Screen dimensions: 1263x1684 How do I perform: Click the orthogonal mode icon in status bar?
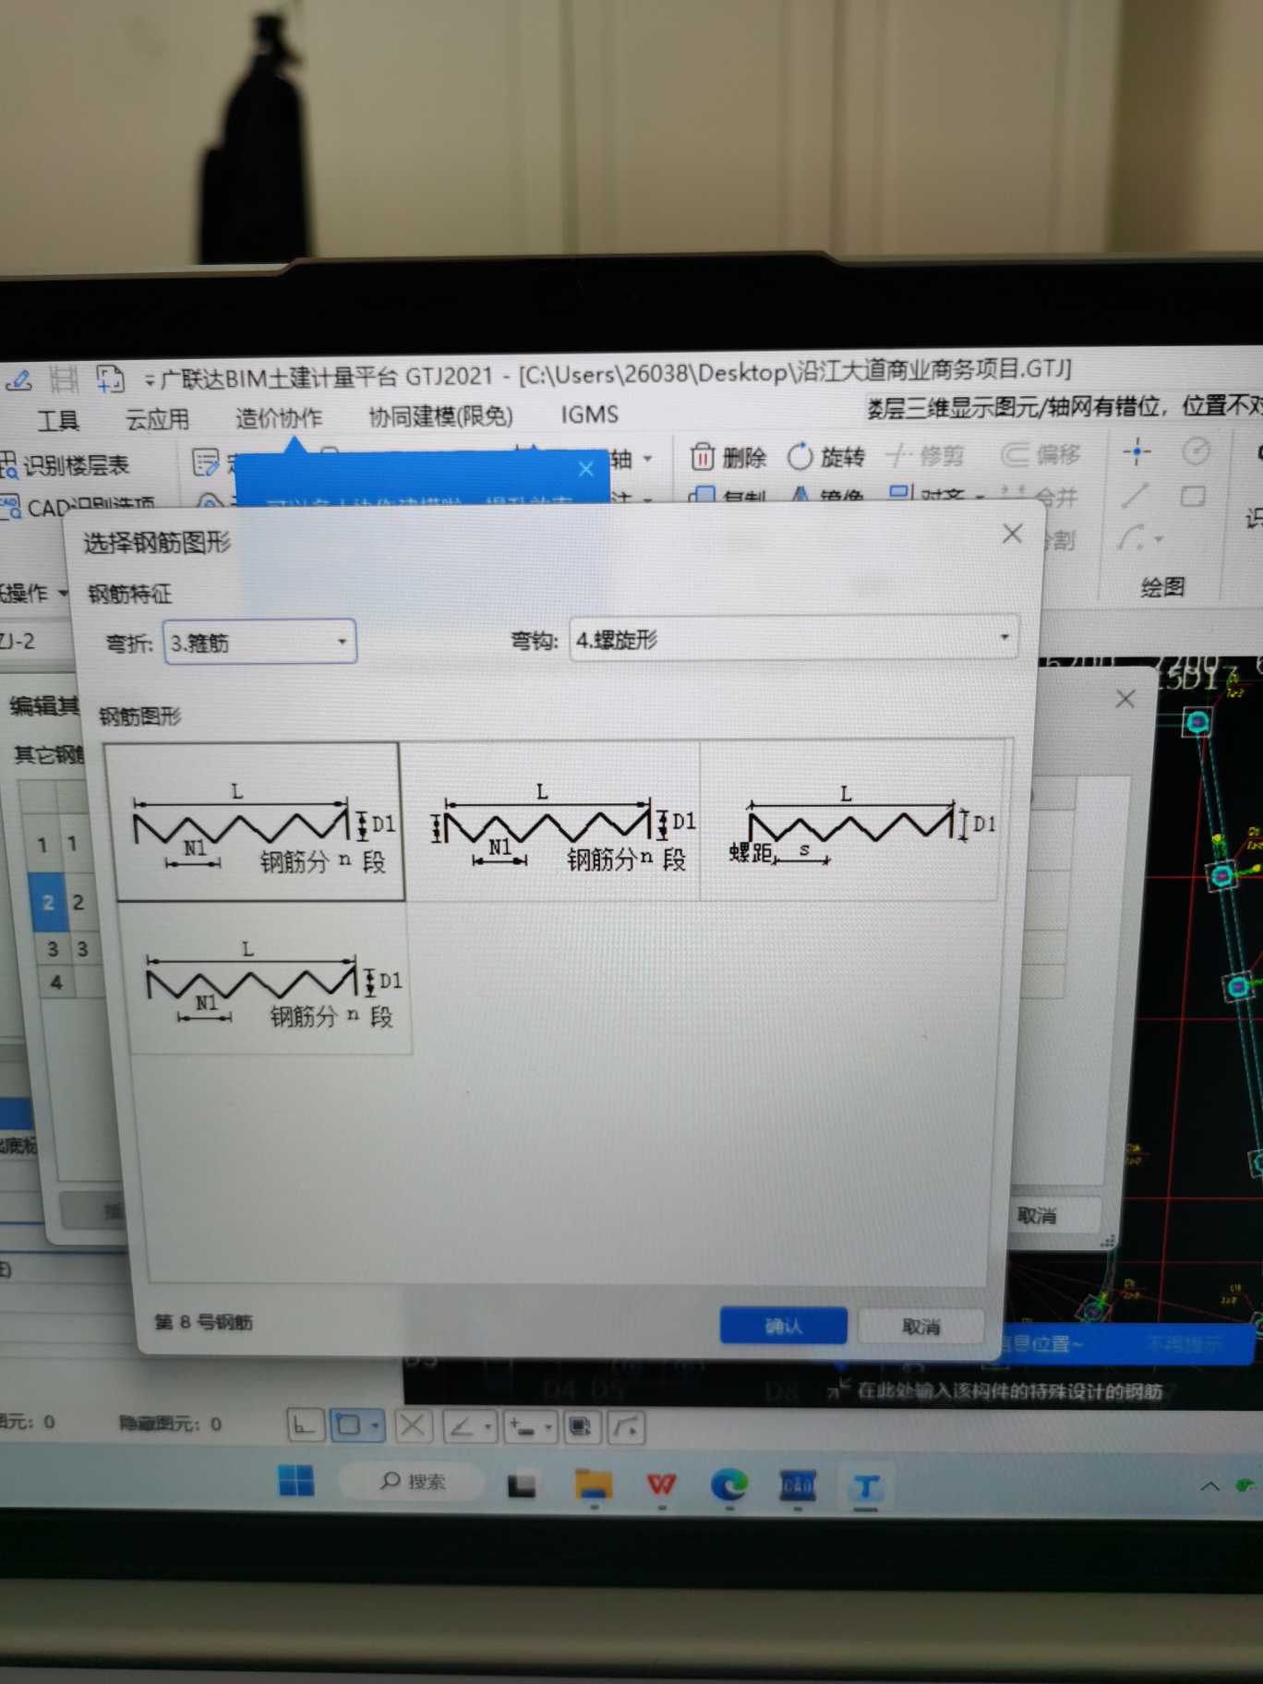305,1426
